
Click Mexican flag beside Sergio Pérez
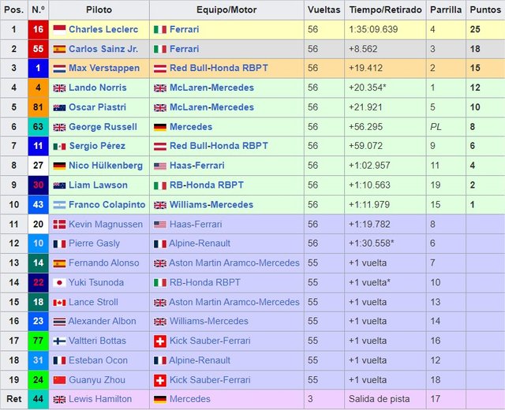pyautogui.click(x=59, y=147)
